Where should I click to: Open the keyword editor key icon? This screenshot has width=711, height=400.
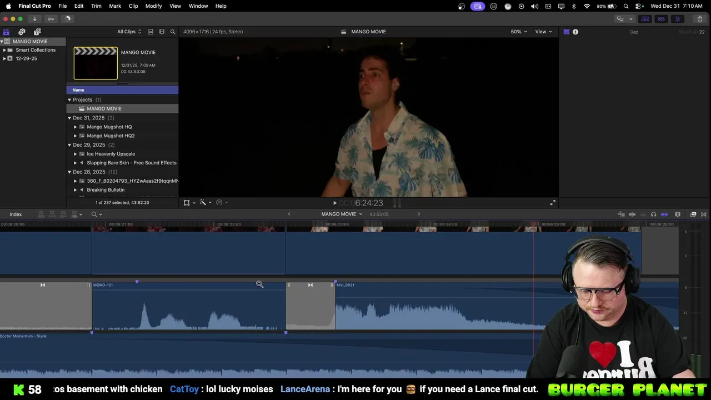point(51,18)
